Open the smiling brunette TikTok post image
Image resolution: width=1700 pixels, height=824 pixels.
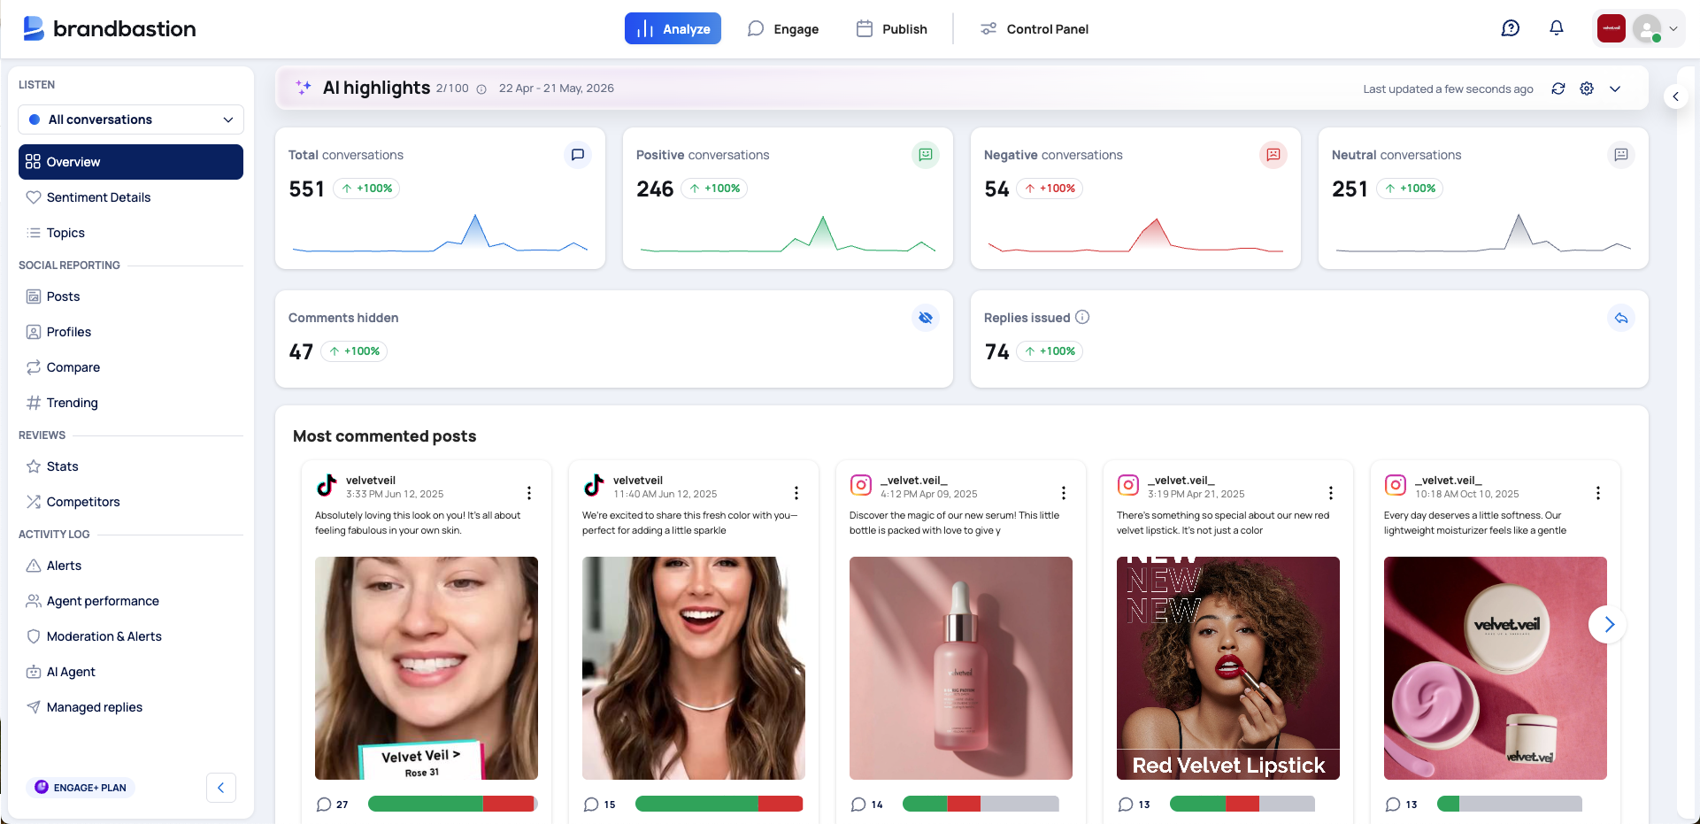pos(694,668)
